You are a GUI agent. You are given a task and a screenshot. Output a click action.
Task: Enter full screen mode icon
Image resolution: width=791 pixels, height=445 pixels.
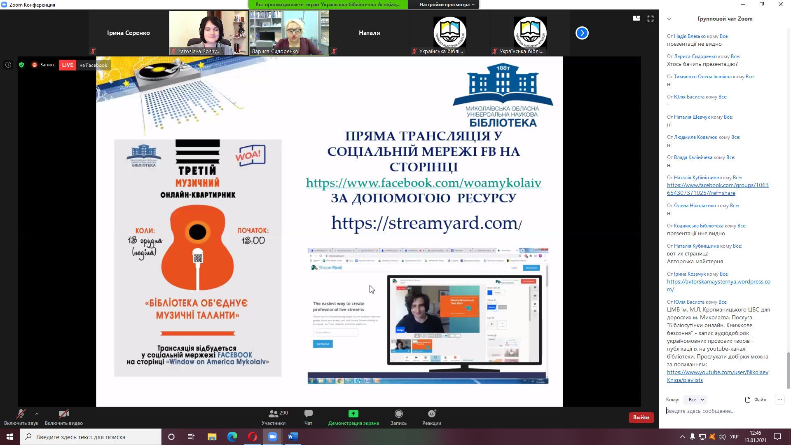click(651, 19)
